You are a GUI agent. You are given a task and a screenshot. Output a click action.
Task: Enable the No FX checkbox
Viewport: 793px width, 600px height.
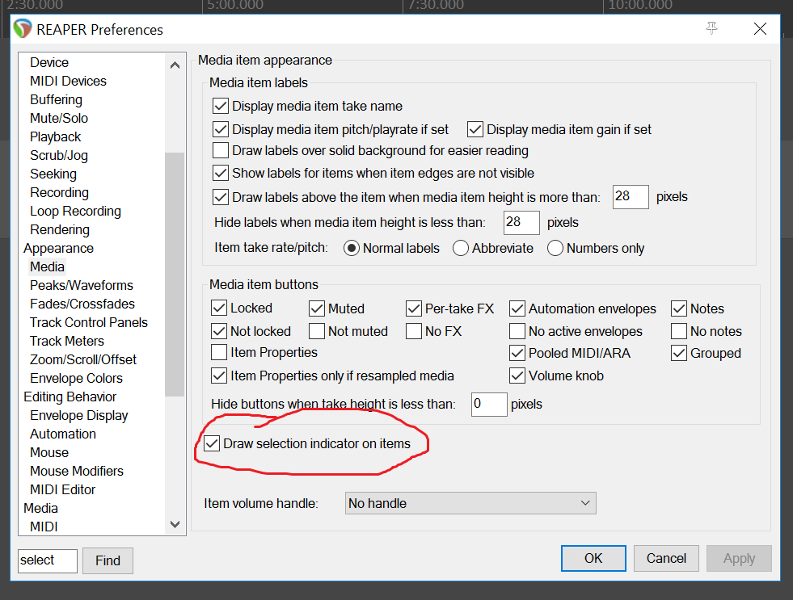coord(414,331)
